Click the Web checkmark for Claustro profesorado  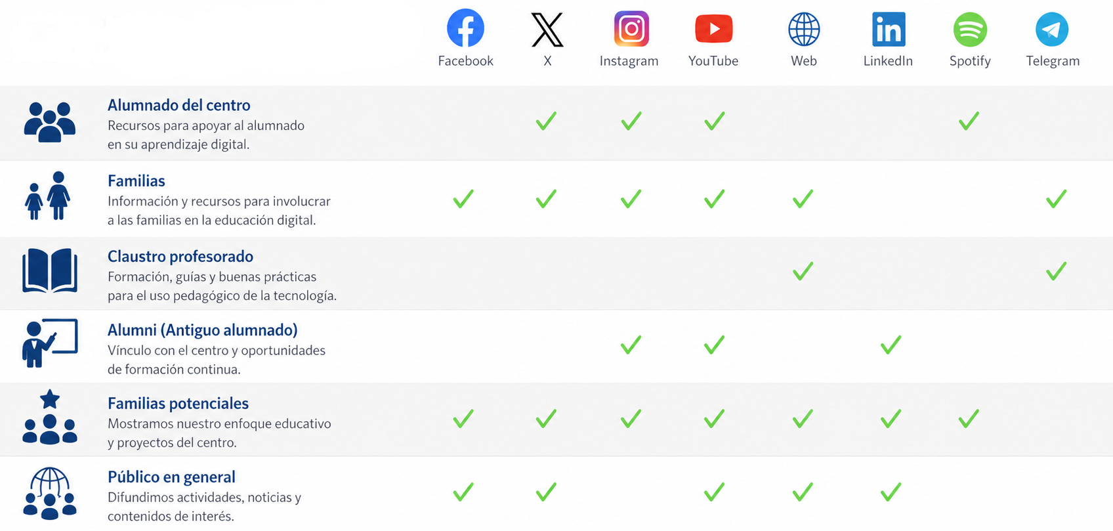(x=803, y=271)
